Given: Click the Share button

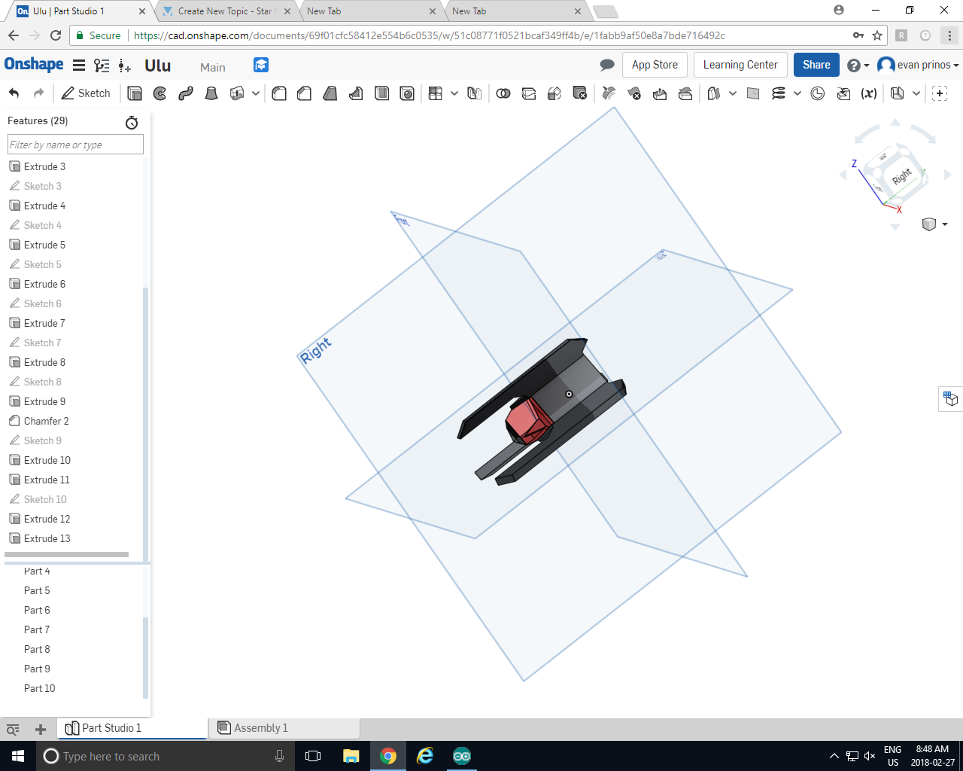Looking at the screenshot, I should (x=816, y=65).
